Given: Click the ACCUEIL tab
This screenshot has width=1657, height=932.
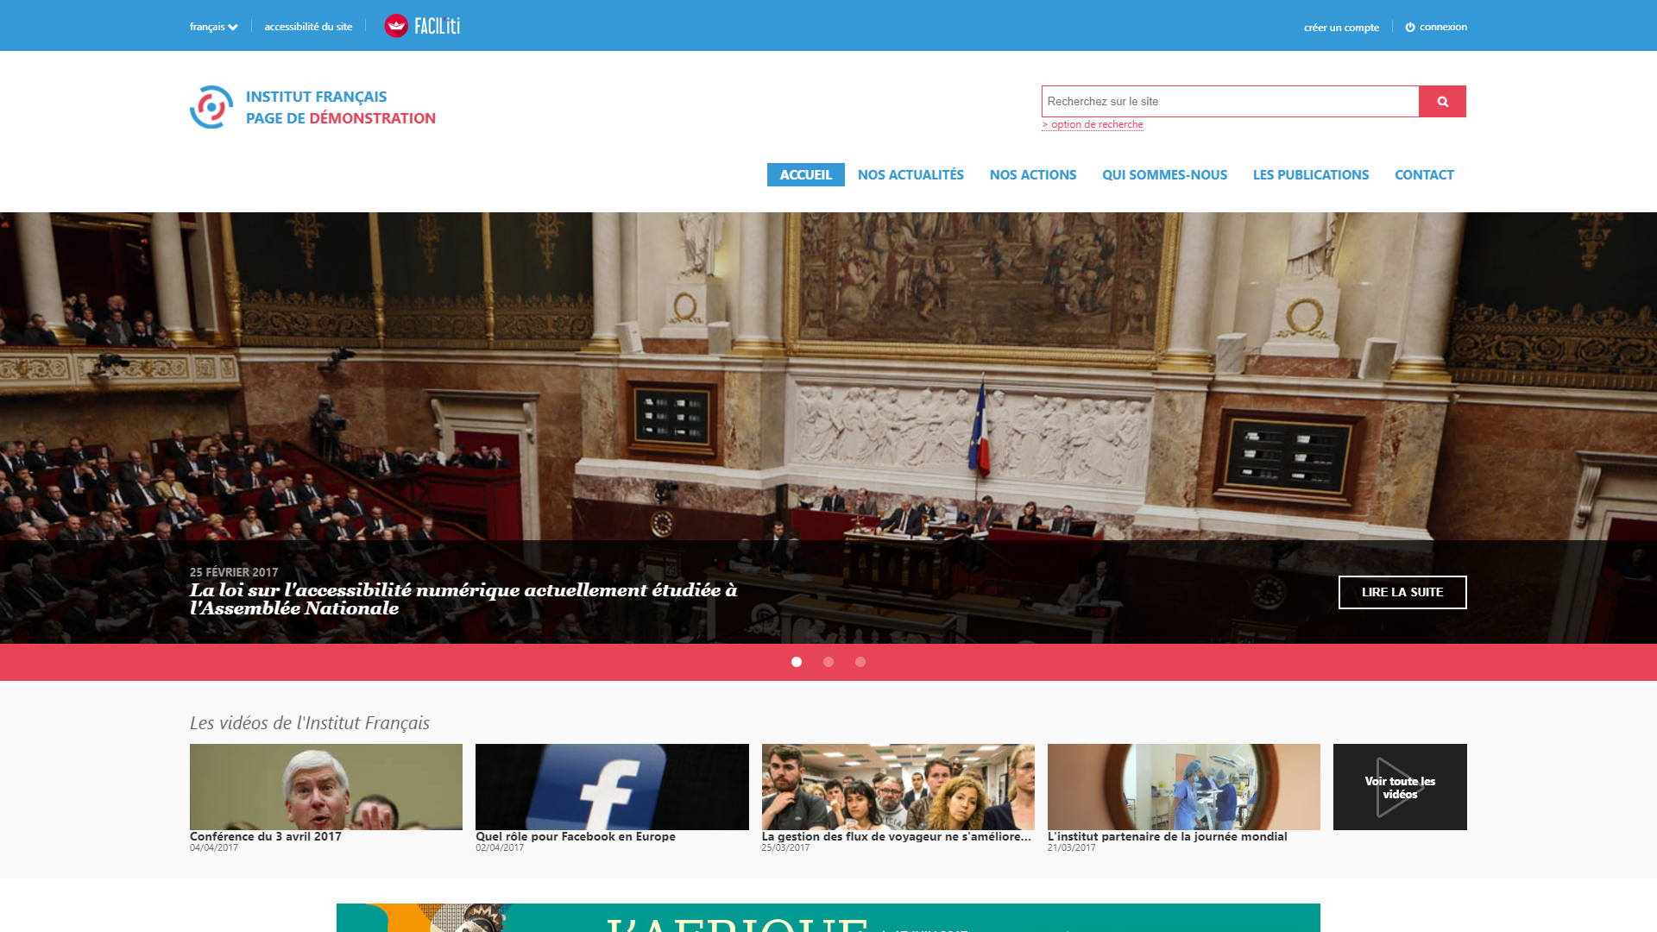Looking at the screenshot, I should [806, 174].
